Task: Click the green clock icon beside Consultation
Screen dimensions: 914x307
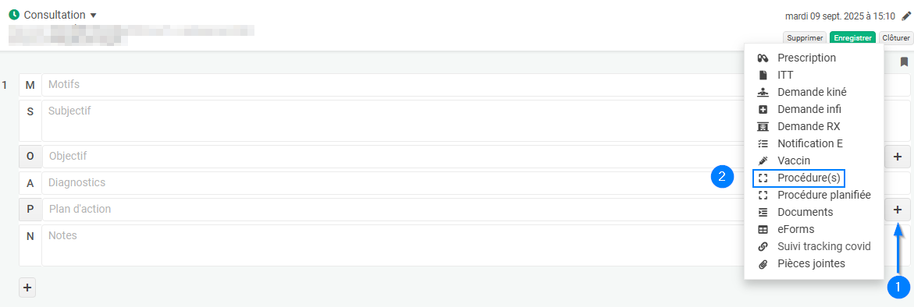Action: (14, 15)
